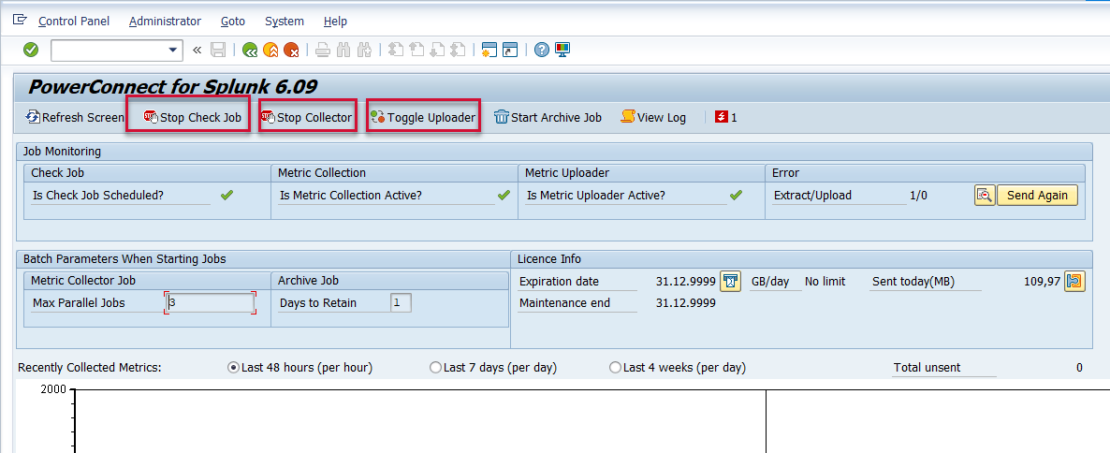The width and height of the screenshot is (1110, 453).
Task: Select Last 4 weeks (per day) option
Action: [615, 368]
